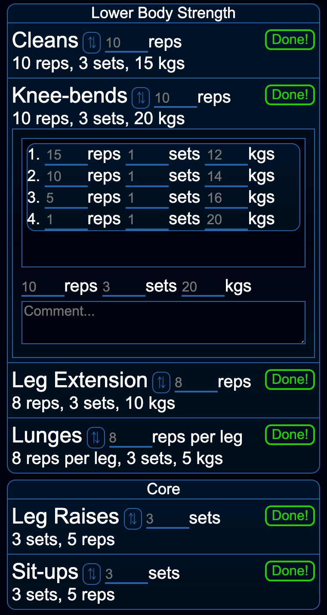Select the Core section header

(x=163, y=489)
